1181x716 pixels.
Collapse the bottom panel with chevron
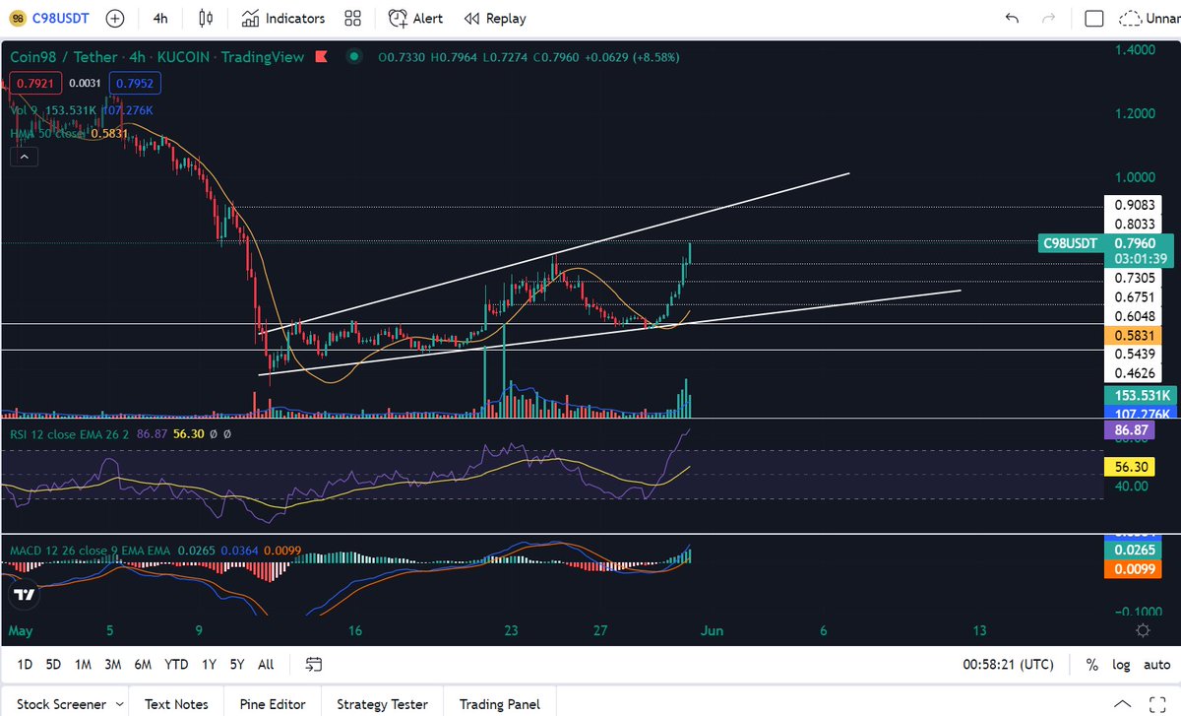1123,704
